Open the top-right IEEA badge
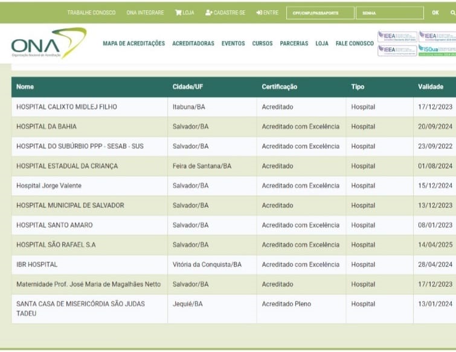The width and height of the screenshot is (456, 352). [x=437, y=36]
